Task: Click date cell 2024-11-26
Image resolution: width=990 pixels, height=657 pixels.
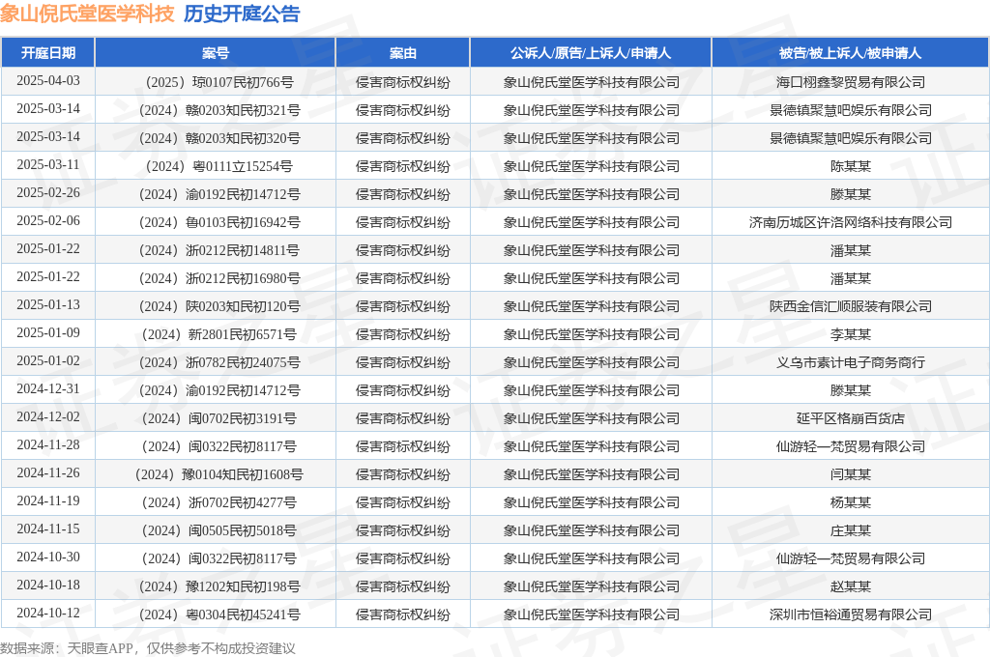Action: point(48,472)
